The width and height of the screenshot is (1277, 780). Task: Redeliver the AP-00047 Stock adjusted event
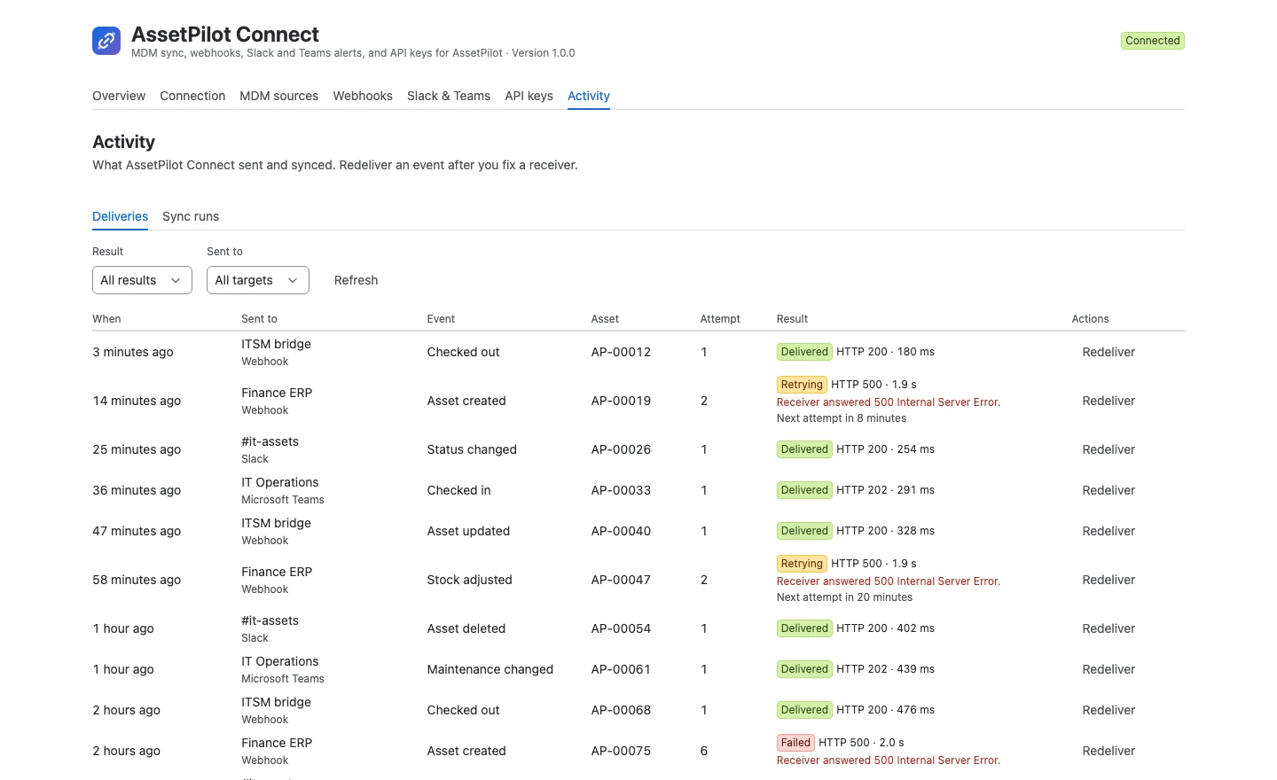(1109, 580)
